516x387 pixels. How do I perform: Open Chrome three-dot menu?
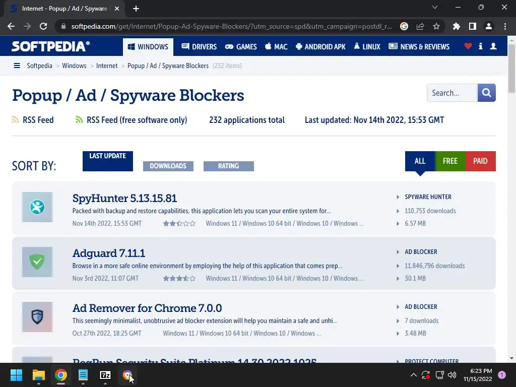tap(505, 26)
